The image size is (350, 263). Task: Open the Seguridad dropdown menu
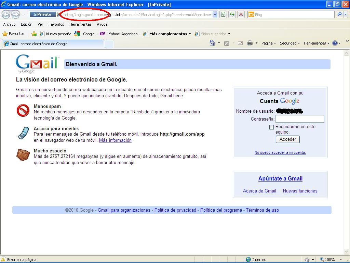coord(290,43)
